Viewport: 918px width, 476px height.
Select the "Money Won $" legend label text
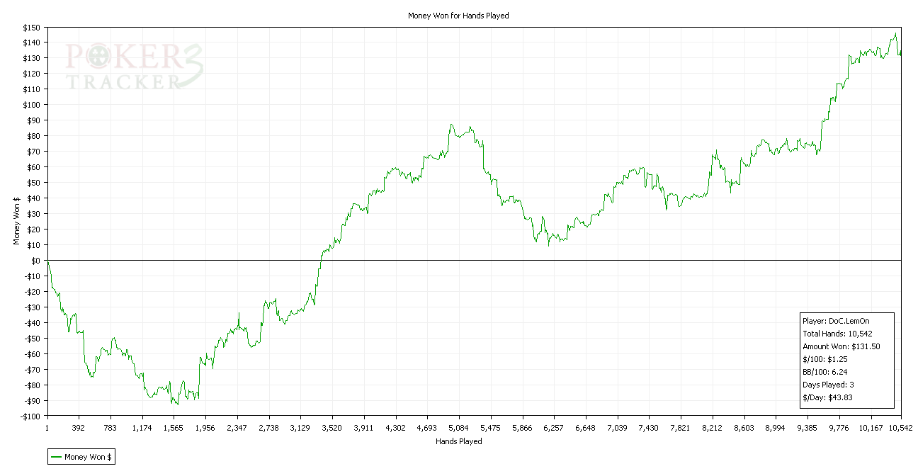(88, 458)
